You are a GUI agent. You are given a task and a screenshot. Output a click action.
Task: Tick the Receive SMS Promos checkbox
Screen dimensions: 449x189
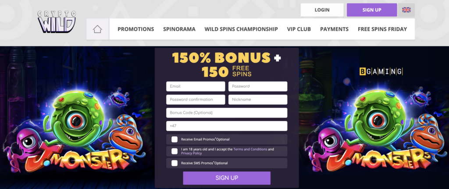click(x=175, y=163)
